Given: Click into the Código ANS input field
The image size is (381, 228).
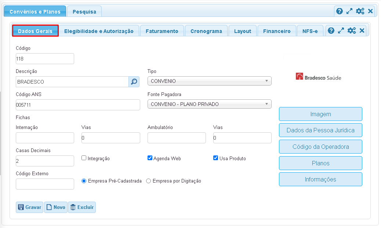Looking at the screenshot, I should (x=78, y=105).
